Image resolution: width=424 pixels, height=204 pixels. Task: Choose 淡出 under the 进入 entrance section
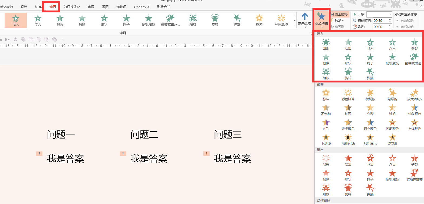(348, 44)
